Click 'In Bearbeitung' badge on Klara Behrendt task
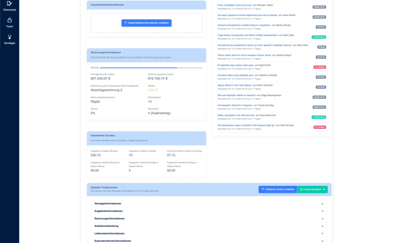This screenshot has width=403, height=243. tap(319, 117)
